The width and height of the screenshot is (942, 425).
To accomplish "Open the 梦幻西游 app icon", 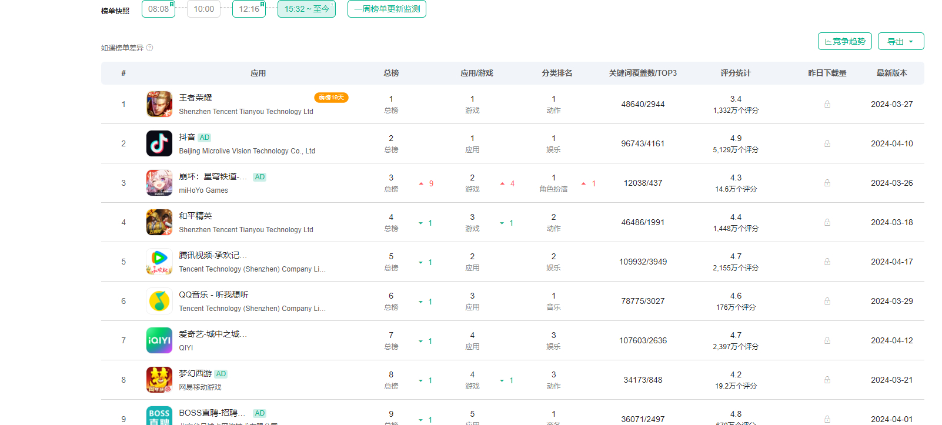I will [x=159, y=380].
